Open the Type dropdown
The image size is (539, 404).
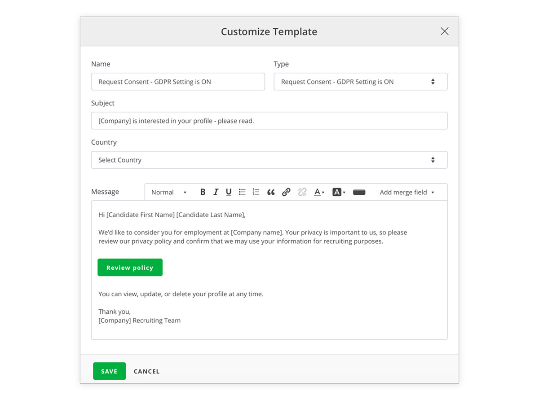pyautogui.click(x=361, y=82)
